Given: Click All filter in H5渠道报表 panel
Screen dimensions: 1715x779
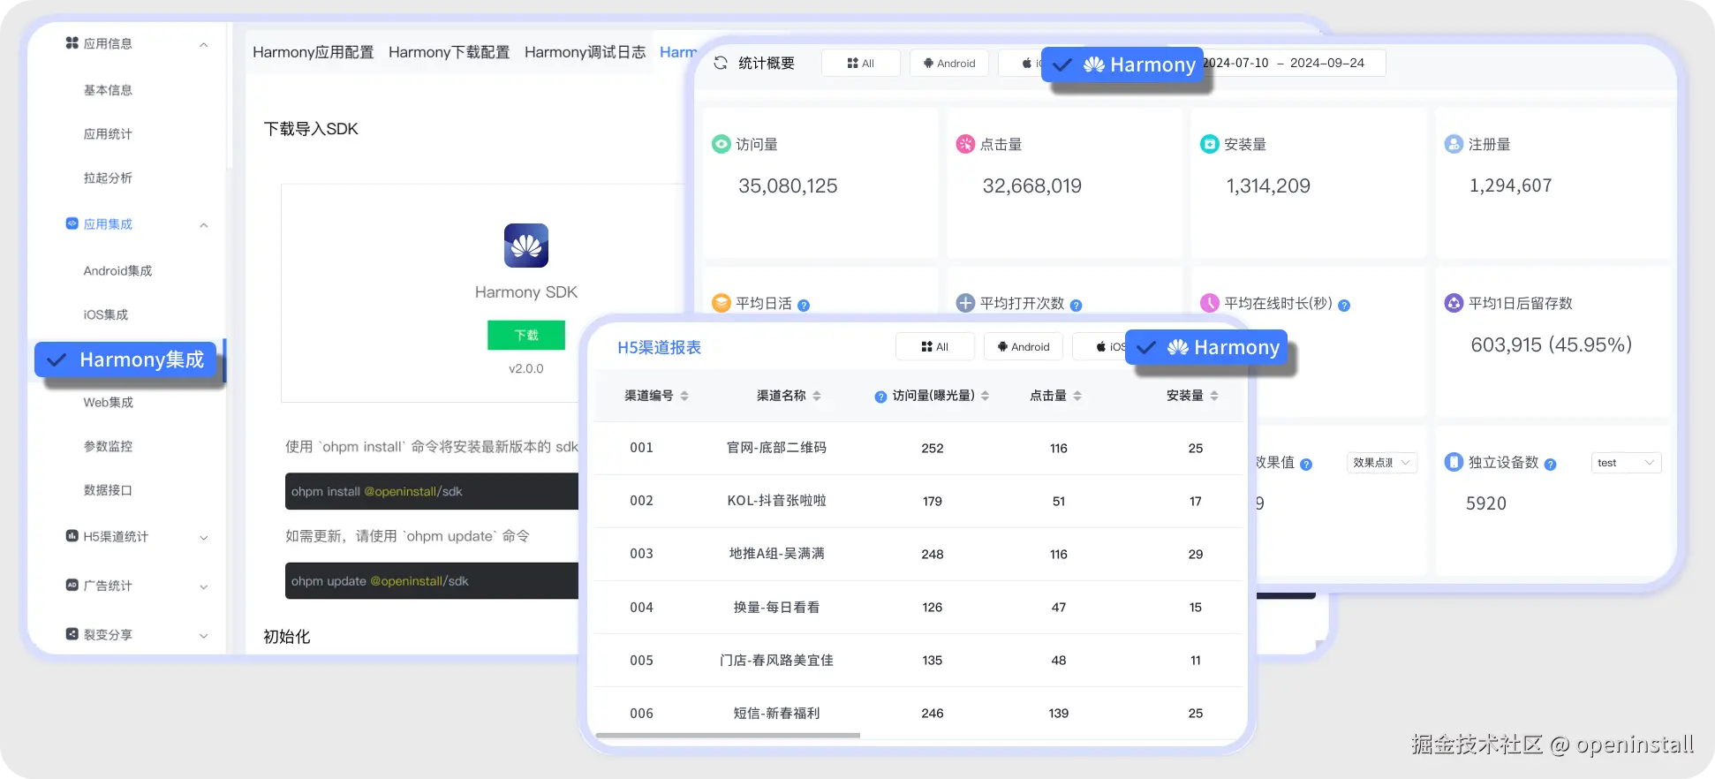Looking at the screenshot, I should coord(935,346).
